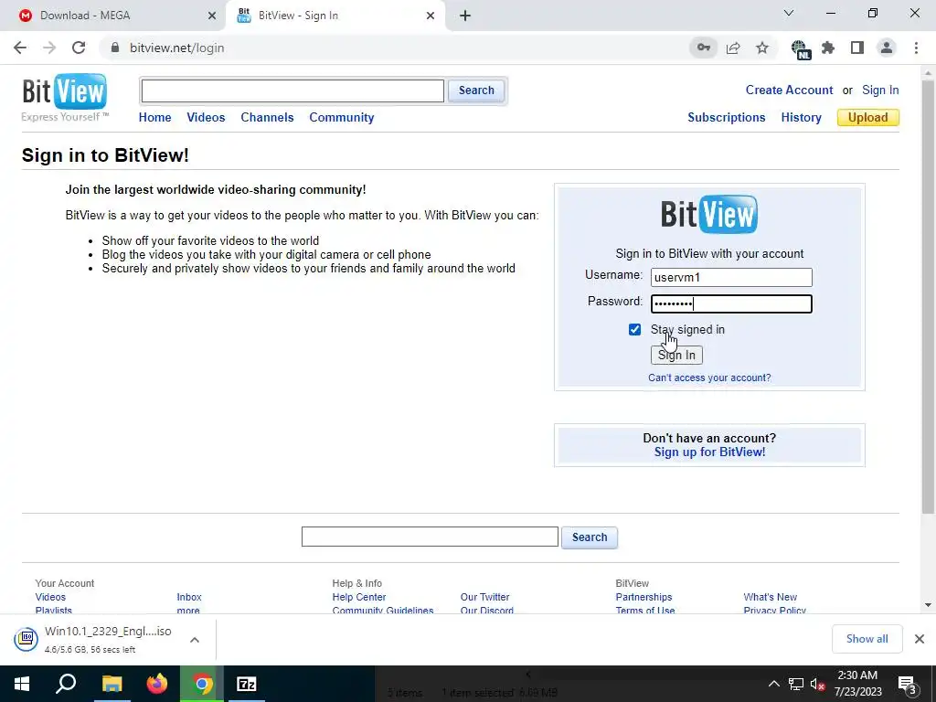Image resolution: width=936 pixels, height=702 pixels.
Task: Click Show all downloads button
Action: [x=867, y=639]
